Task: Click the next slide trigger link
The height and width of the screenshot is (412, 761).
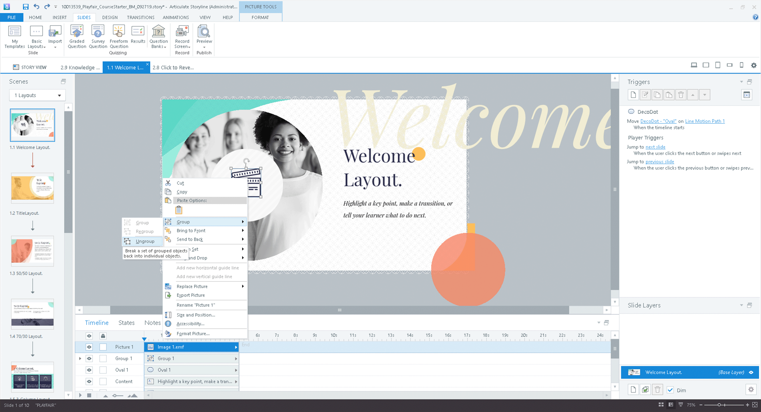Action: [x=655, y=147]
